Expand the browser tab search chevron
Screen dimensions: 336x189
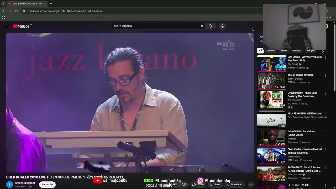click(x=3, y=4)
